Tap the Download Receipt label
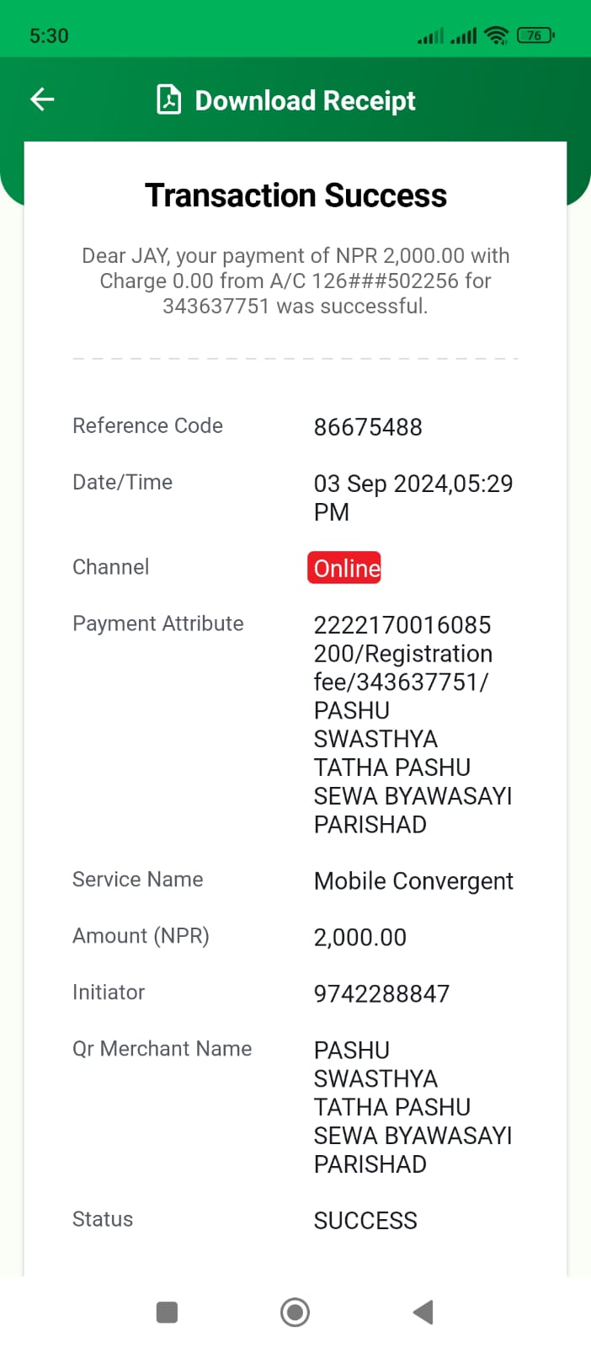 [x=306, y=100]
